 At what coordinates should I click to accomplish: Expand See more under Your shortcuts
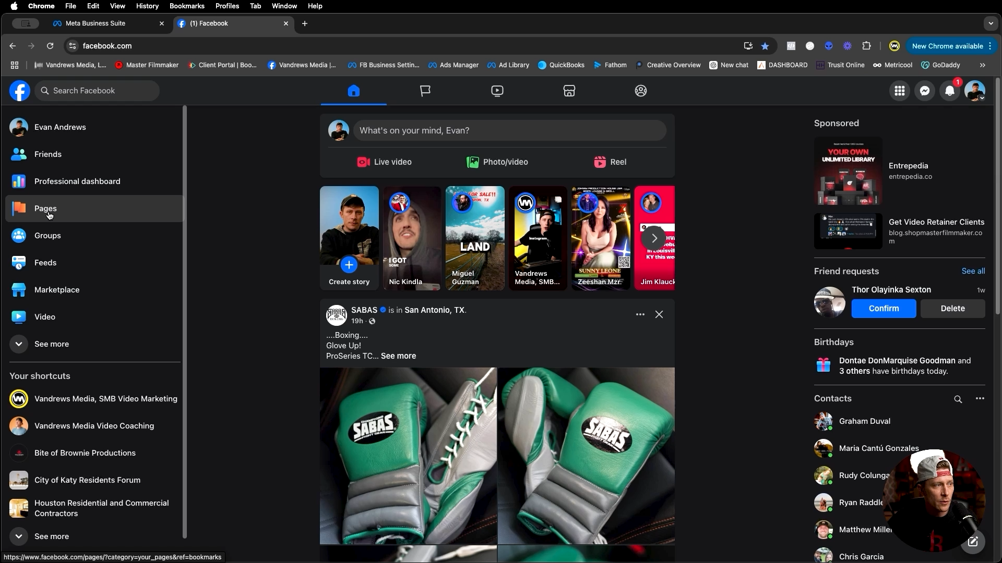(x=94, y=536)
